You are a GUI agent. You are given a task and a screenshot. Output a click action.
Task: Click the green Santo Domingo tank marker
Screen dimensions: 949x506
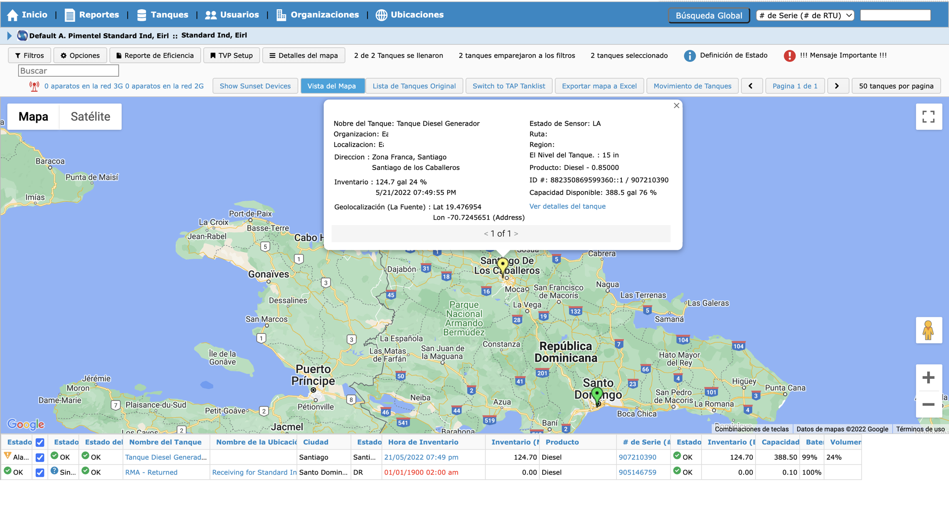[x=597, y=396]
